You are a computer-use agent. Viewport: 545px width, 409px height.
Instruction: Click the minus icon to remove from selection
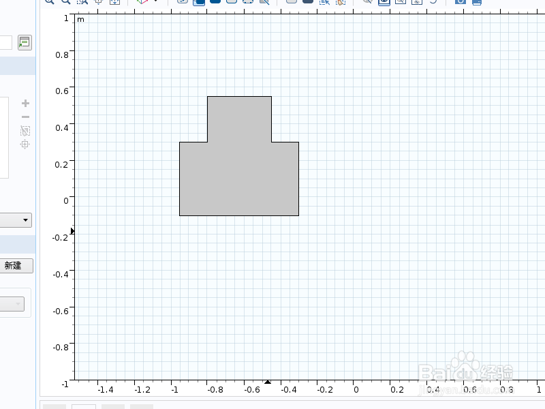25,117
